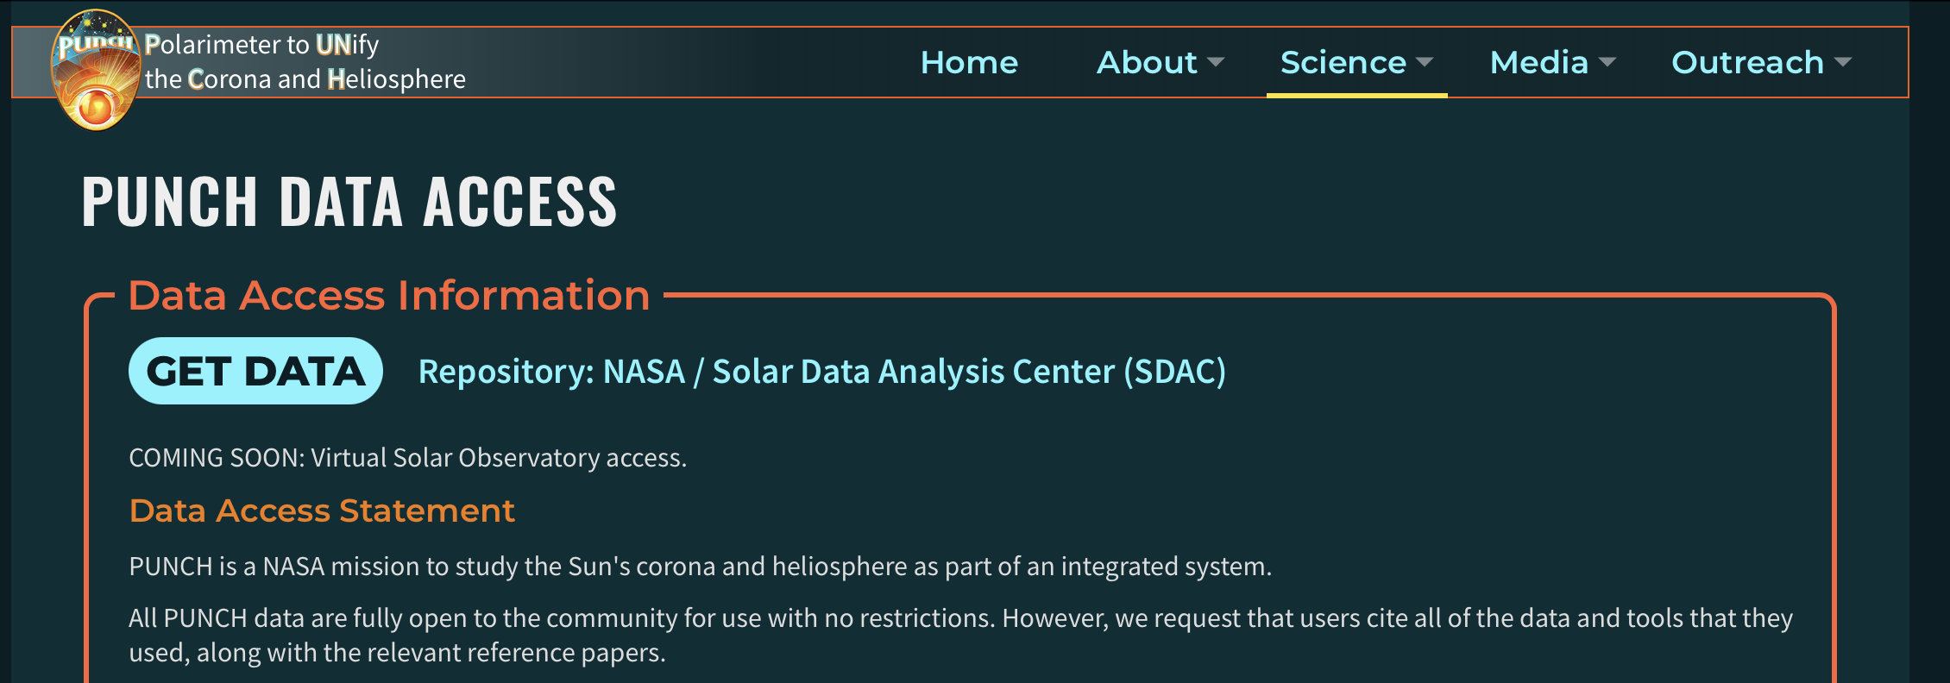Open the About menu
The width and height of the screenshot is (1950, 683).
1147,63
